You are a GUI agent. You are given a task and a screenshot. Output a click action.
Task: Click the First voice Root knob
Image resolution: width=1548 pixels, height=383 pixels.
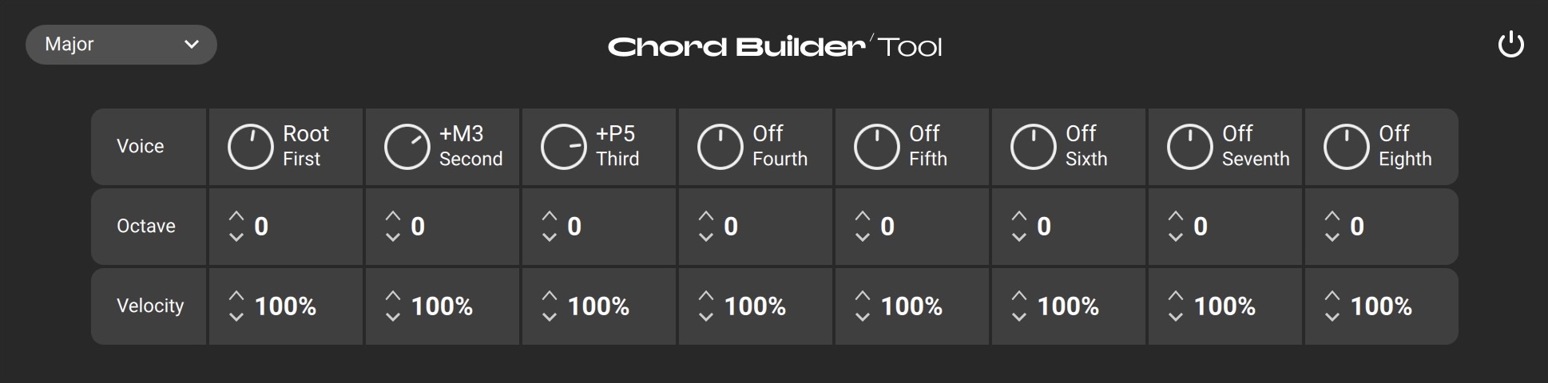[251, 147]
